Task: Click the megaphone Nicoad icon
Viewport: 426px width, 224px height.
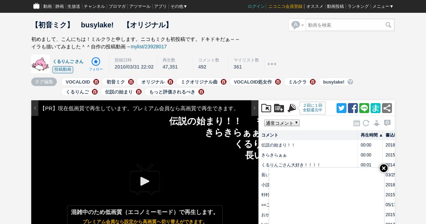Action: click(x=292, y=108)
